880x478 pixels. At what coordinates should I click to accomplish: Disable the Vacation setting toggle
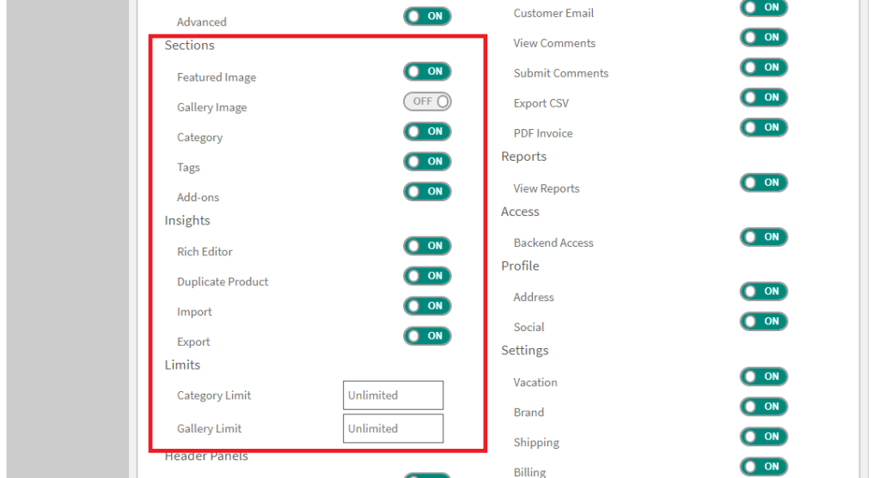pyautogui.click(x=763, y=377)
